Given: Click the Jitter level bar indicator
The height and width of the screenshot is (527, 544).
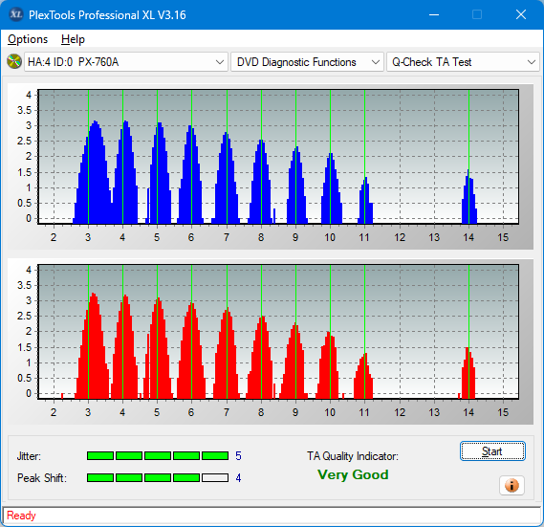Looking at the screenshot, I should [158, 456].
